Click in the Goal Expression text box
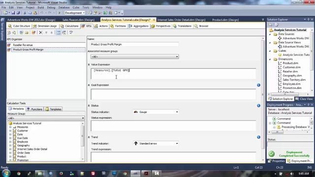This screenshot has height=177, width=315. pos(173,94)
